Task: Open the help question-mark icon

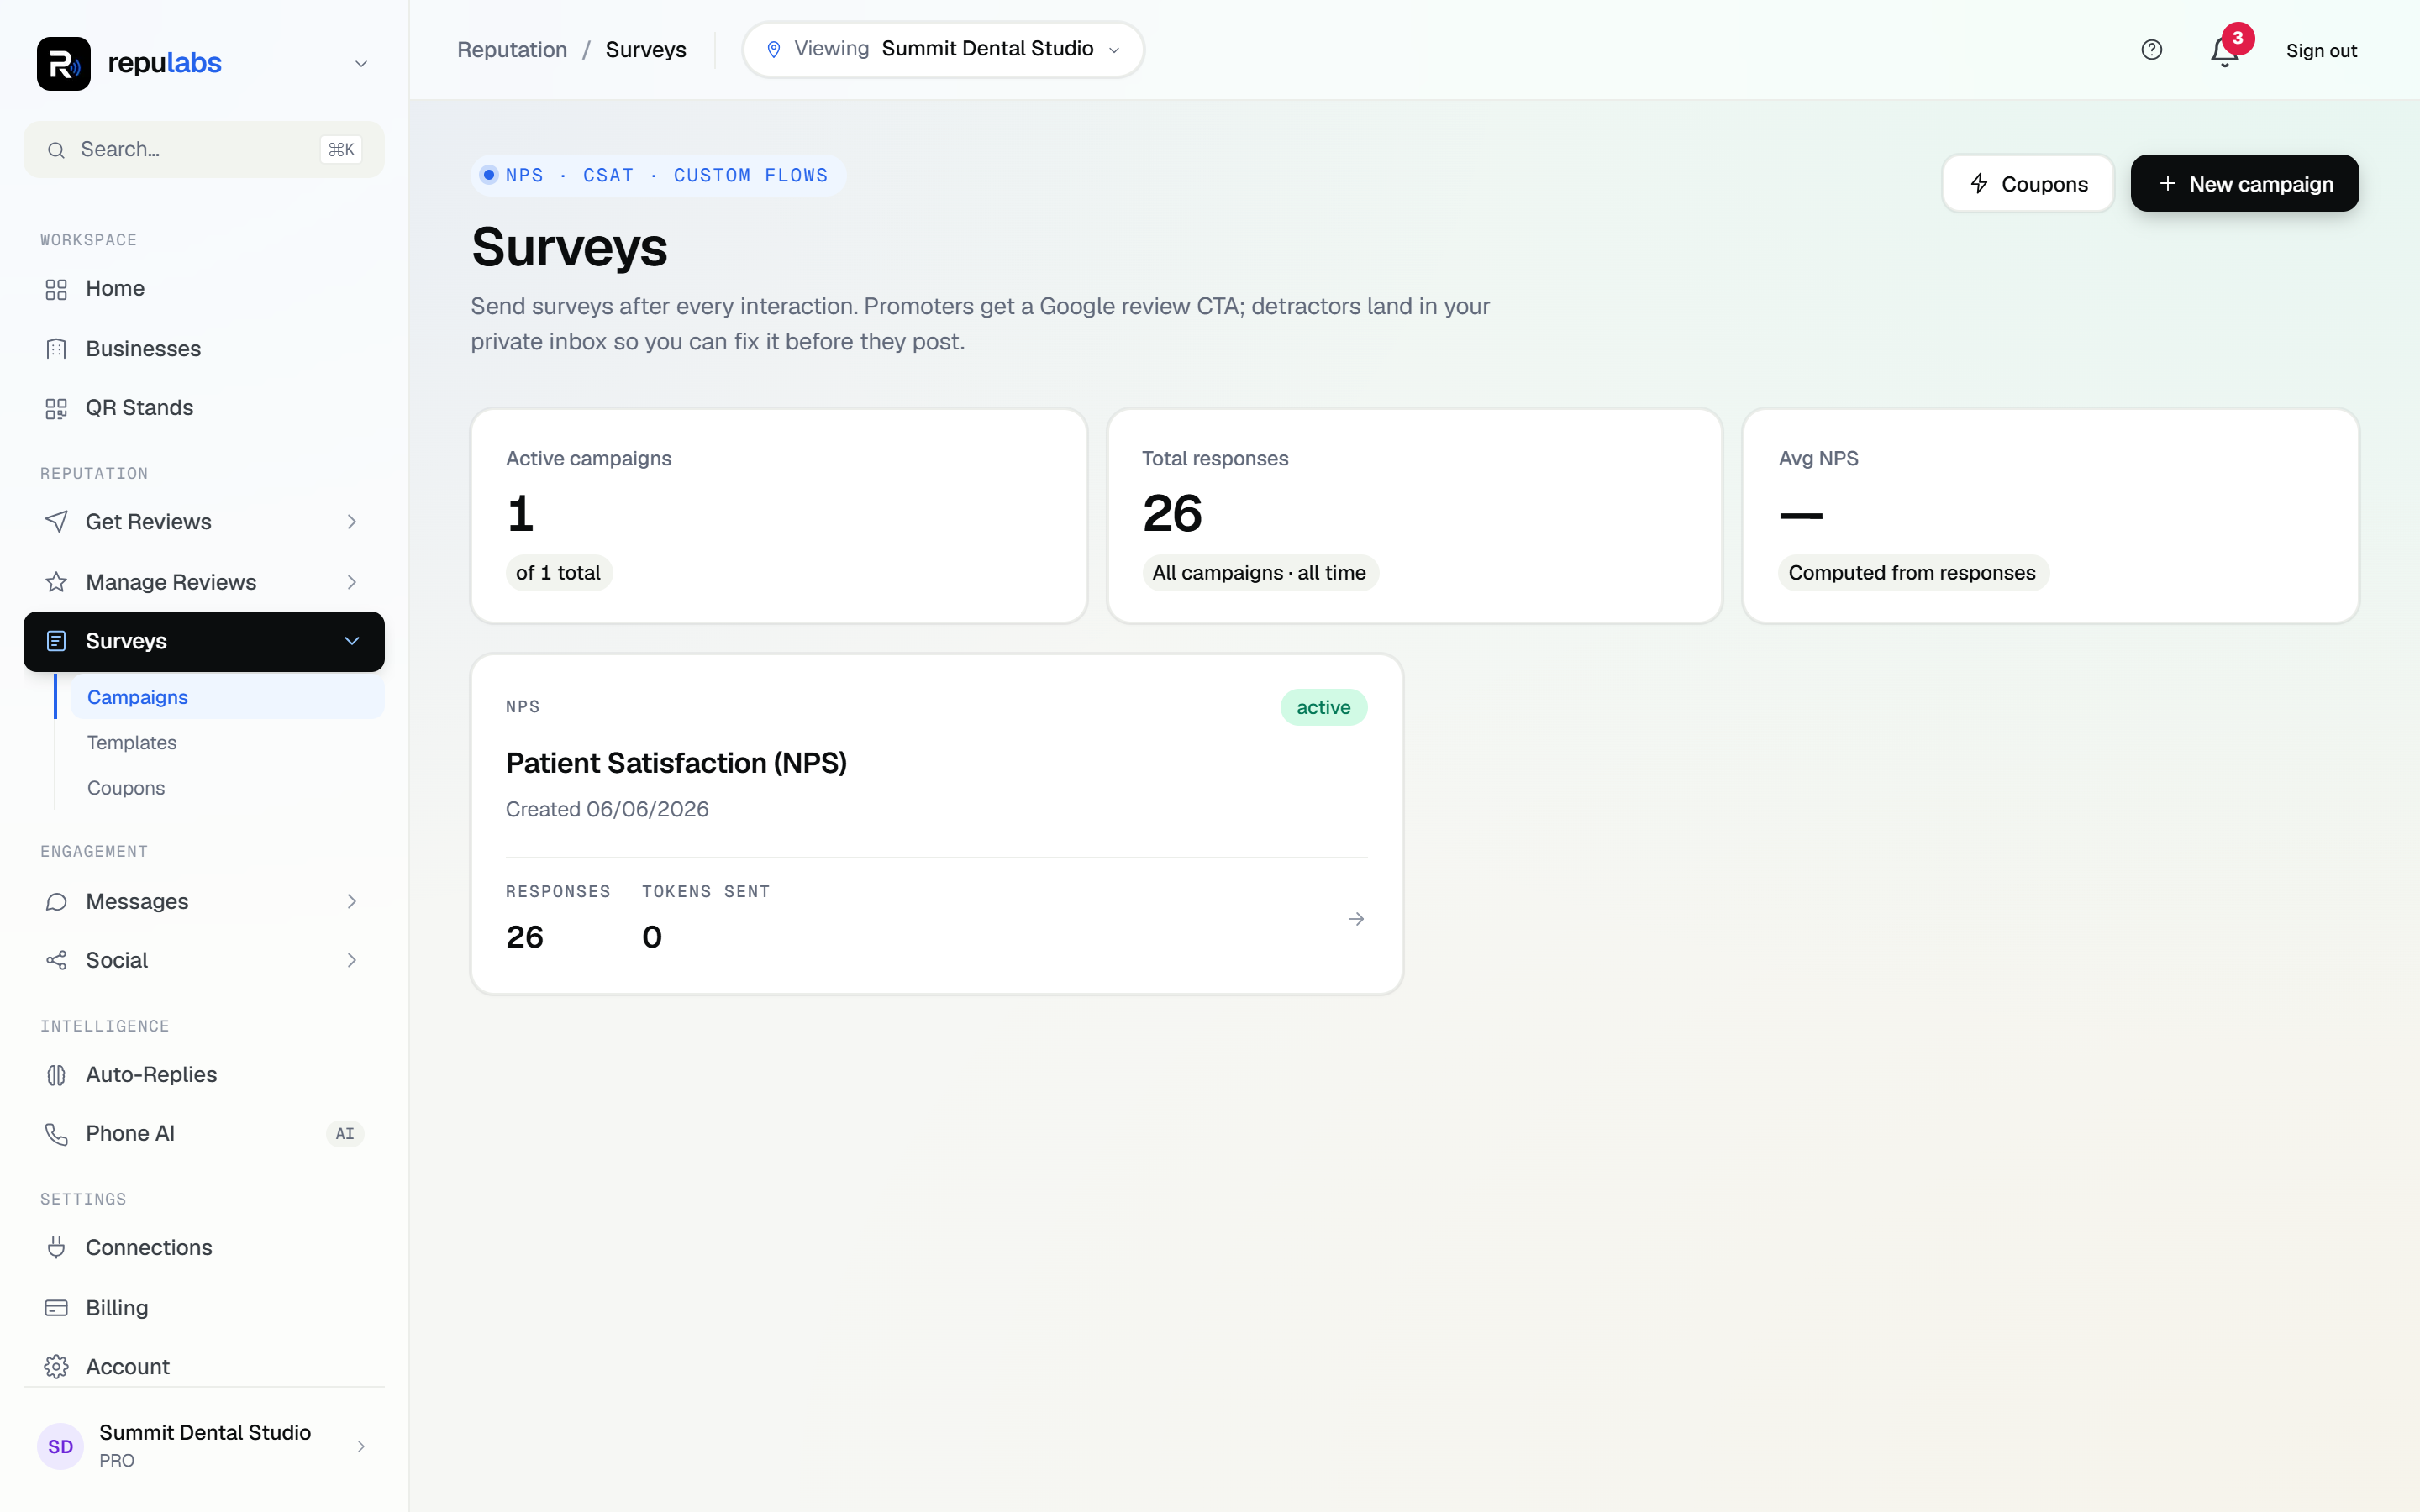Action: 2152,50
